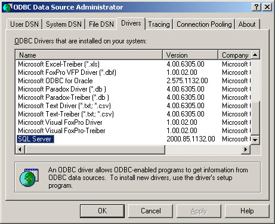Select the Drivers tab
The image size is (275, 224).
coord(131,23)
